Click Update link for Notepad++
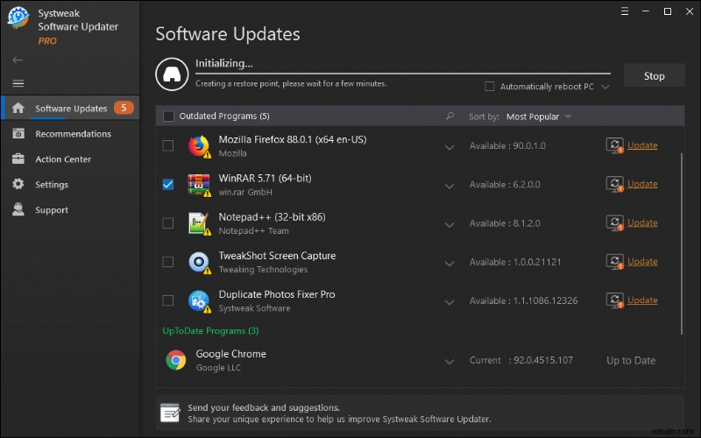Image resolution: width=701 pixels, height=438 pixels. click(642, 223)
